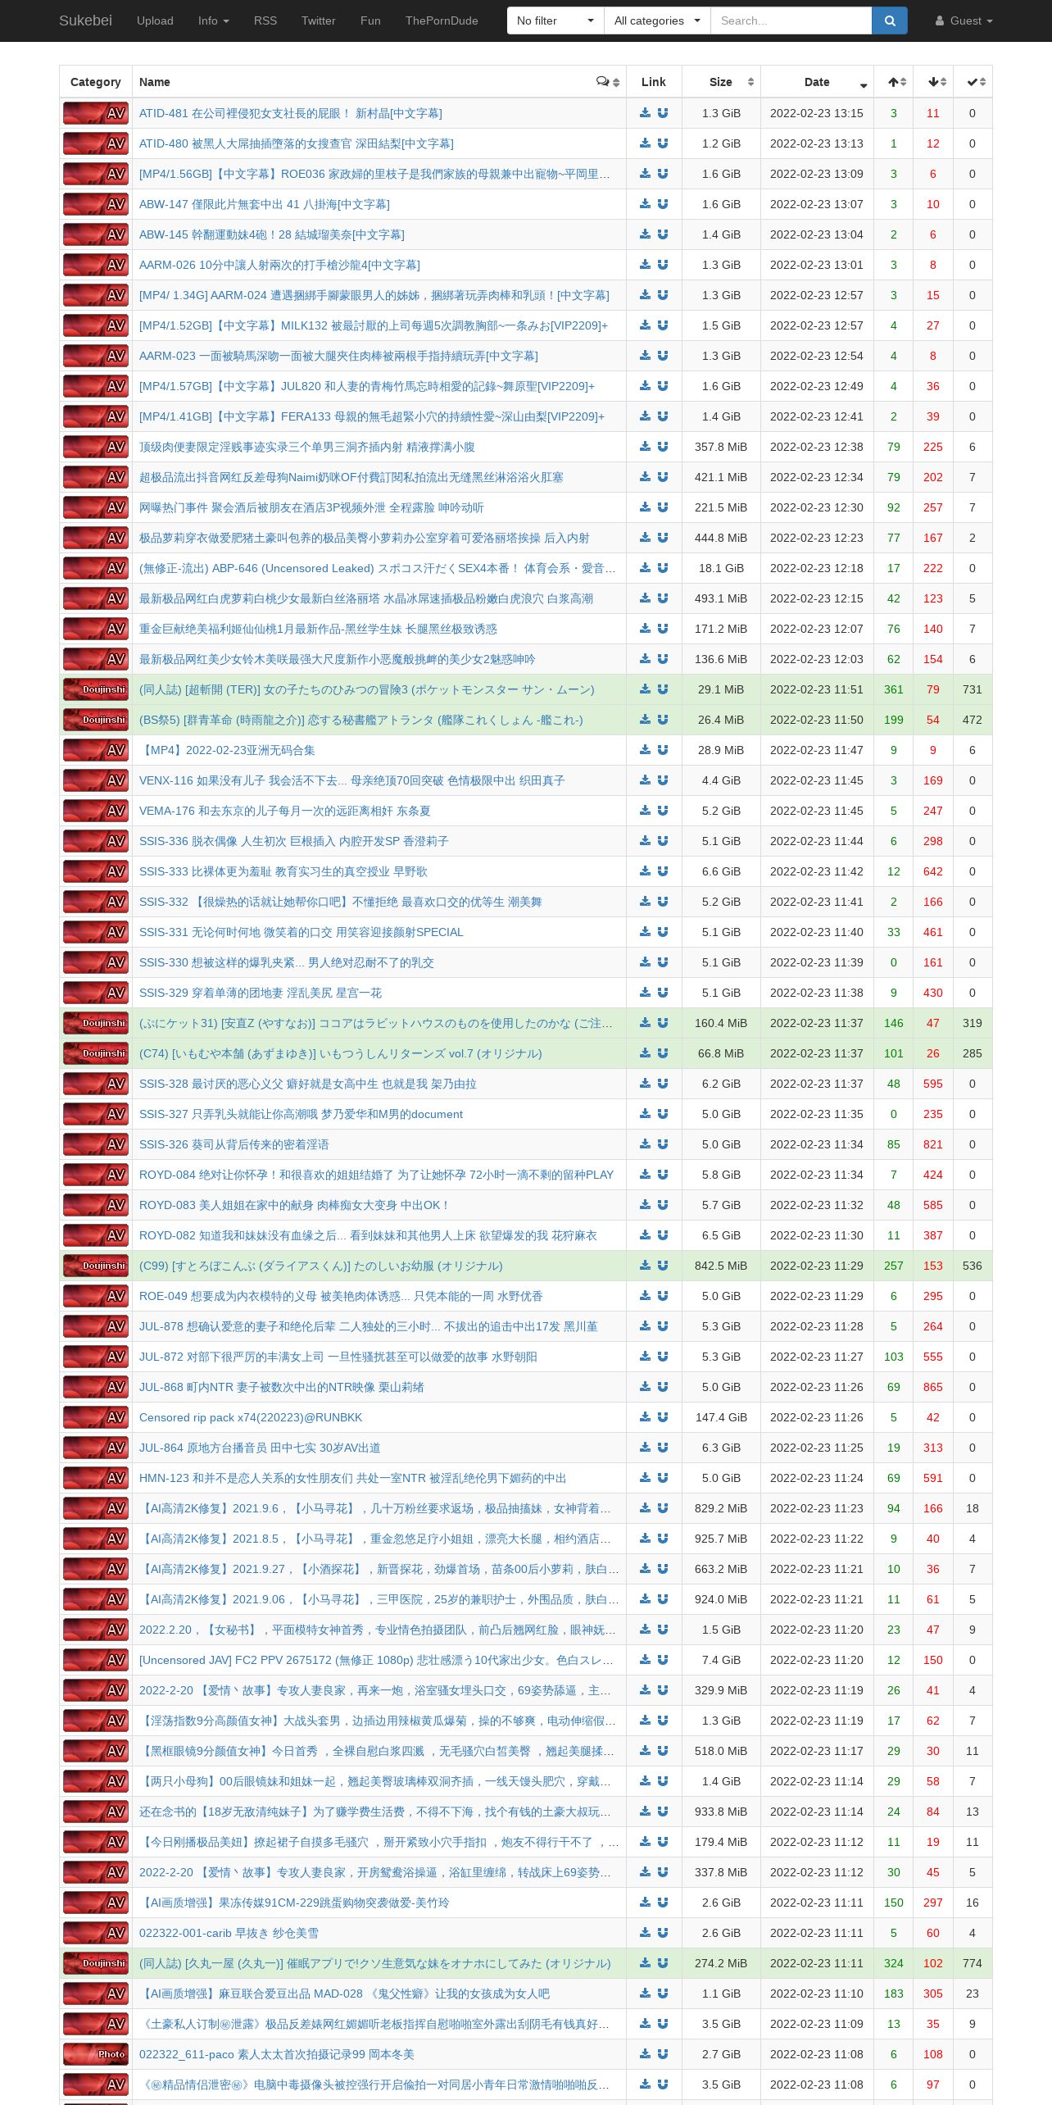Click the Photo category icon on 022322_611-paco row
The width and height of the screenshot is (1052, 2105).
[x=96, y=2054]
